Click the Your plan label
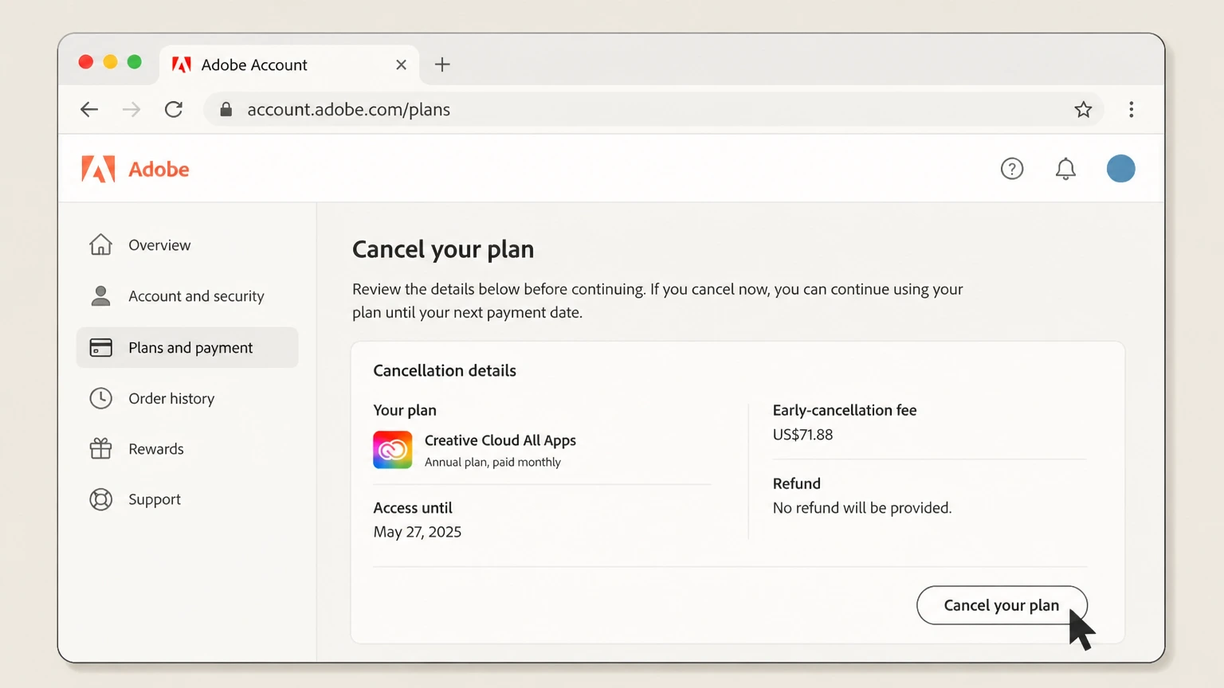The image size is (1224, 688). click(x=405, y=410)
